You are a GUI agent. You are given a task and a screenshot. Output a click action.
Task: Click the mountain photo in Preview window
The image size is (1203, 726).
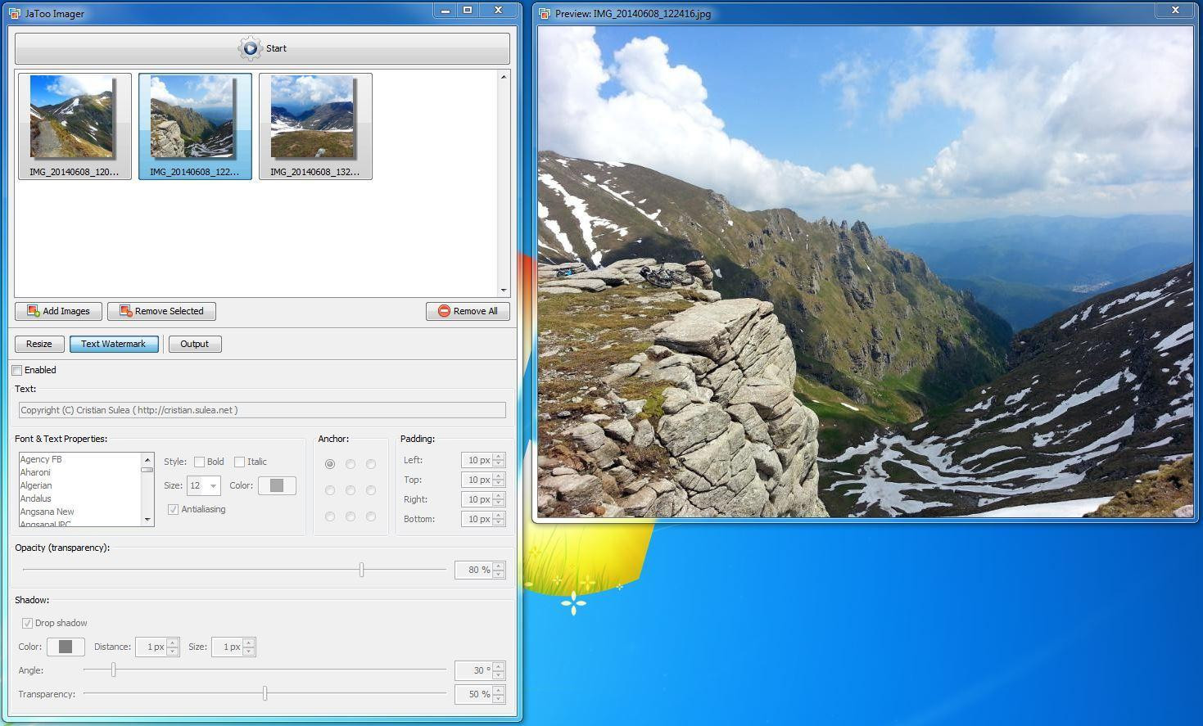tap(866, 272)
